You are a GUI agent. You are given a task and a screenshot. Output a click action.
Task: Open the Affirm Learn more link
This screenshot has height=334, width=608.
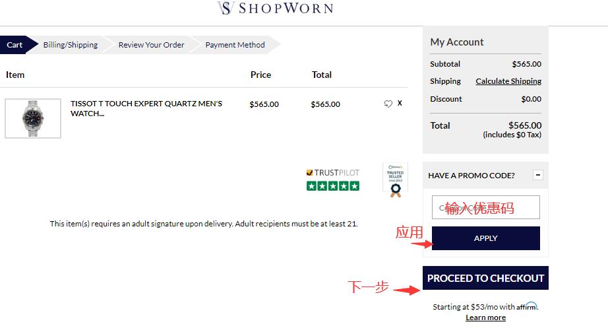click(485, 317)
